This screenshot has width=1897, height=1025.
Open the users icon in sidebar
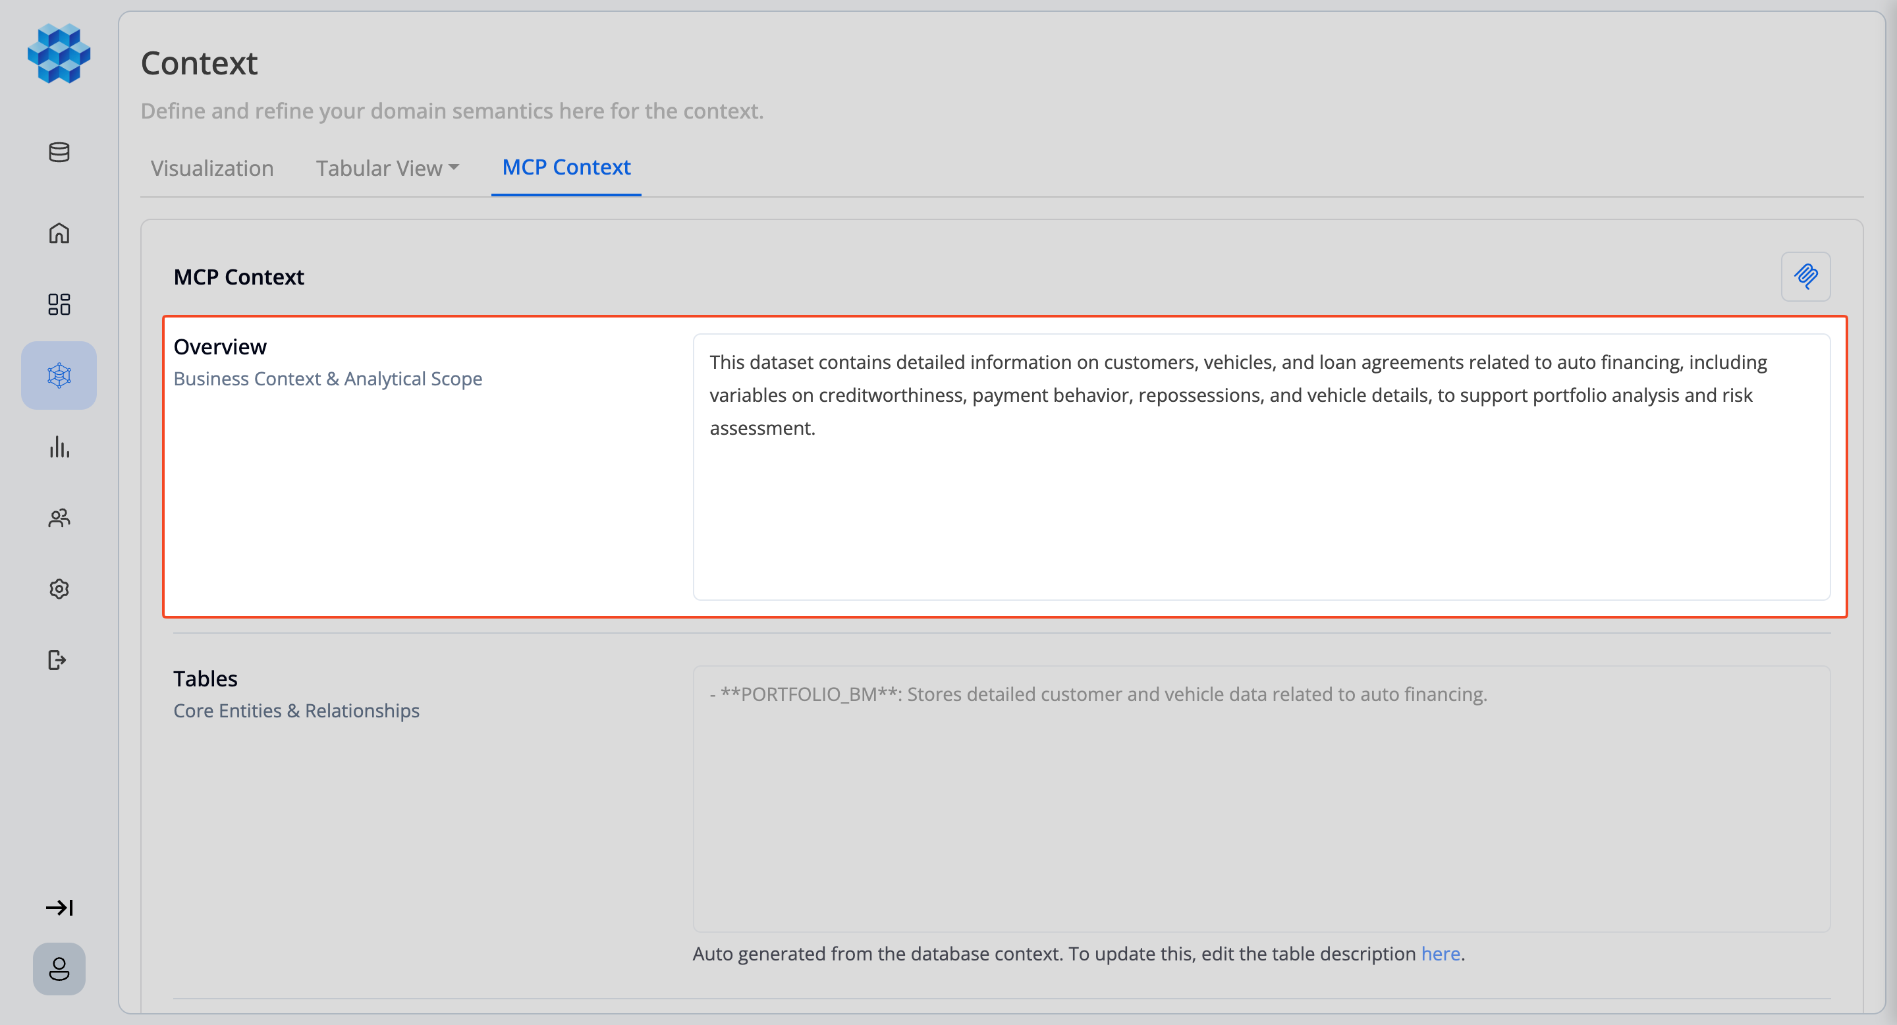59,518
